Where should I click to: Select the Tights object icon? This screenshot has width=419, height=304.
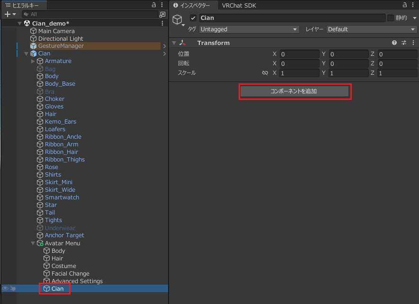coord(40,220)
